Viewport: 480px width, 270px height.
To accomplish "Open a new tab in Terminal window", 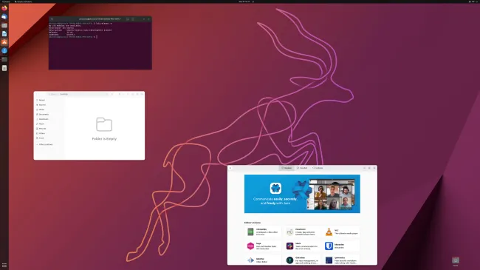I will [x=52, y=19].
